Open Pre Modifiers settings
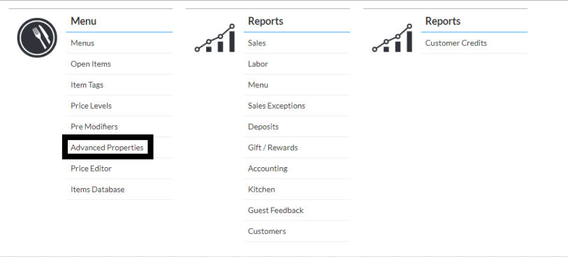This screenshot has height=257, width=568. coord(94,127)
